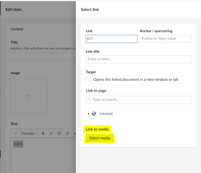Open the source code view icon
The height and width of the screenshot is (173, 201).
click(15, 134)
